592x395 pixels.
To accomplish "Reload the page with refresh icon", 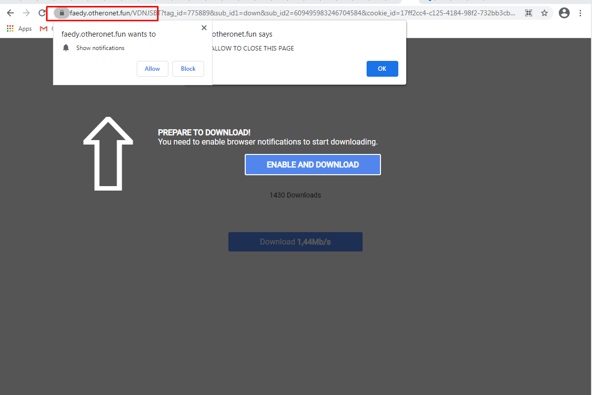I will pos(42,13).
